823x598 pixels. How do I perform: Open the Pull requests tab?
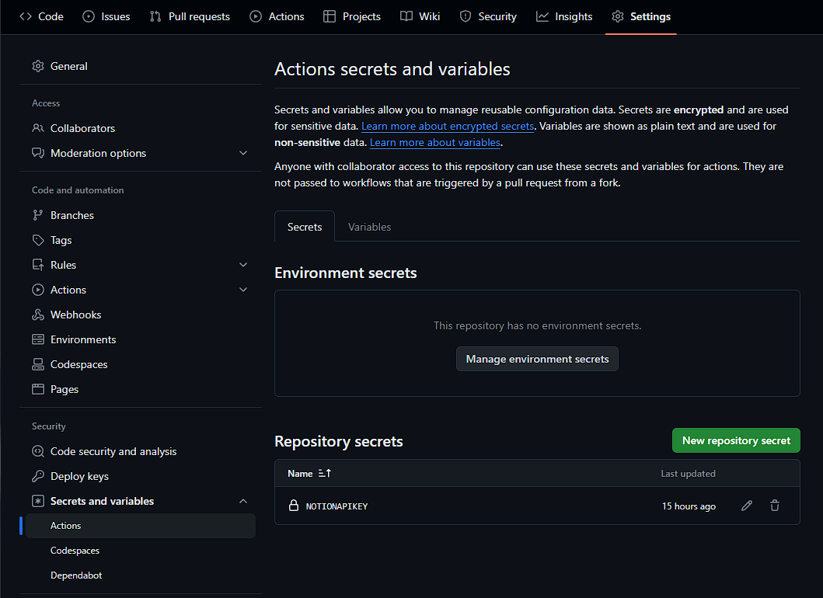coord(190,16)
